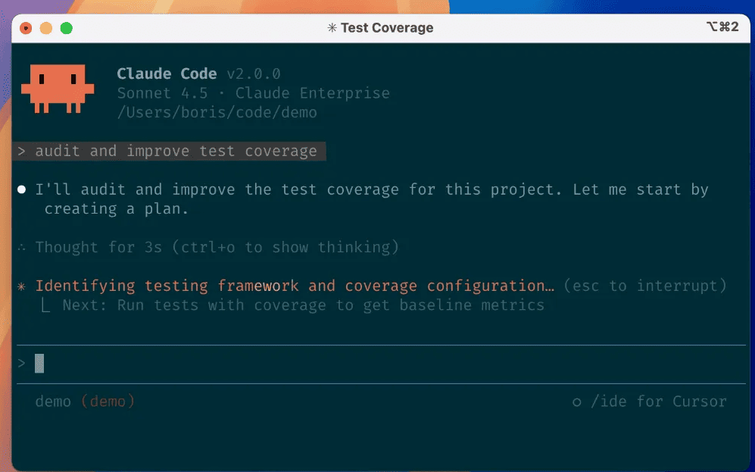The width and height of the screenshot is (755, 472).
Task: Select the 'audit and improve test coverage' prompt
Action: coord(176,151)
